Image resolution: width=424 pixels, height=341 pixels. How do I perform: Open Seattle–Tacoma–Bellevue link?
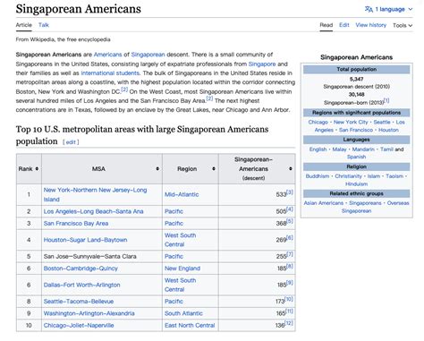click(x=79, y=302)
